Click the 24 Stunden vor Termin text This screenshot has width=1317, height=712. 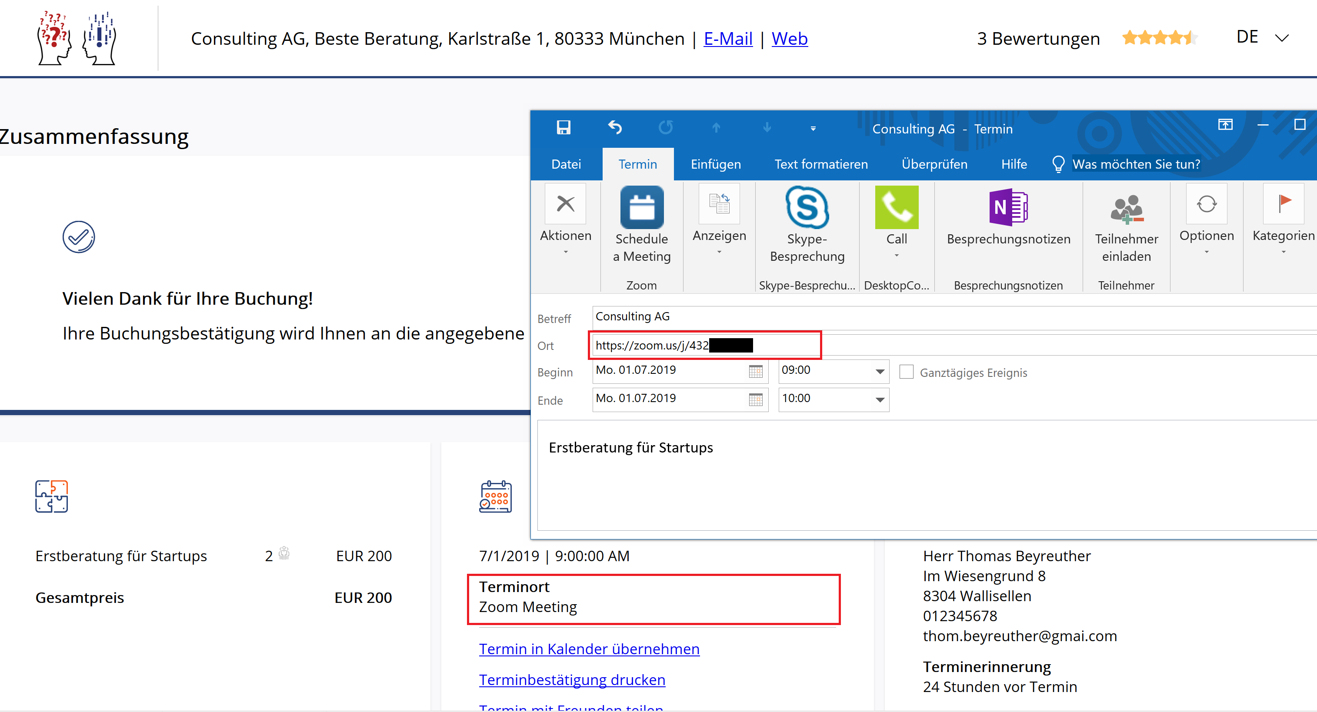(1000, 688)
